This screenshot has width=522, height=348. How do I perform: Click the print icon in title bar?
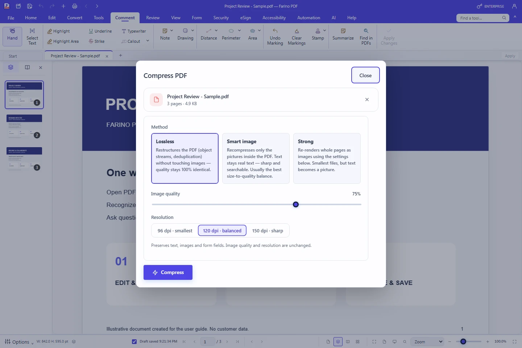[75, 6]
